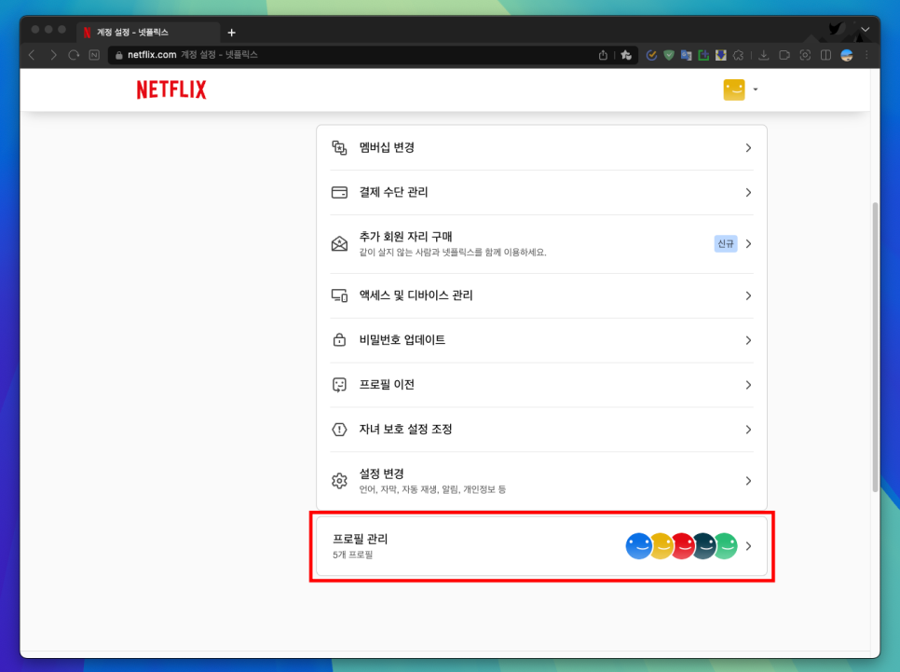Expand the 자녀 보호 설정 조정 chevron
Image resolution: width=900 pixels, height=672 pixels.
tap(748, 429)
